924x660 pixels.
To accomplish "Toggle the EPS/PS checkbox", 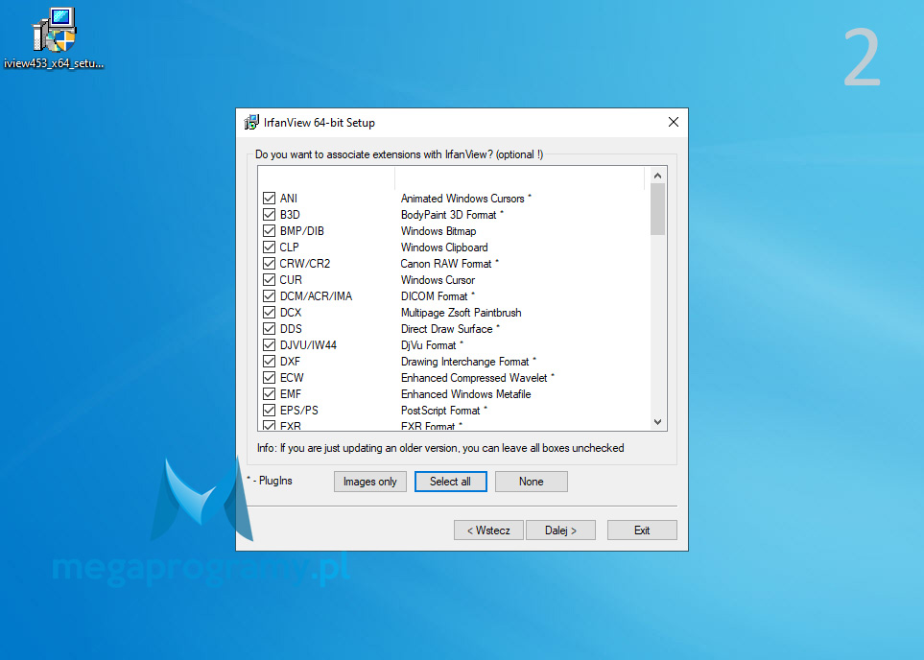I will coord(270,411).
